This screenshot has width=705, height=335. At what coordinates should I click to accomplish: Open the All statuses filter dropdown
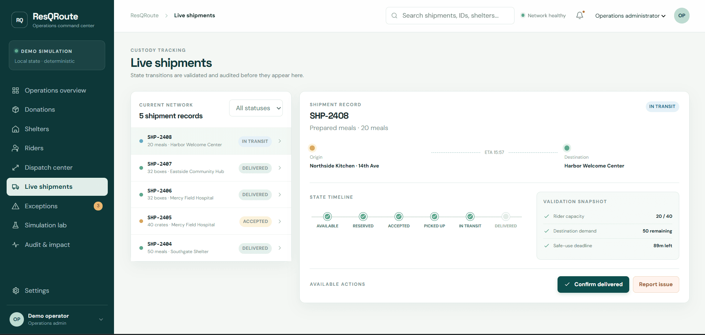pyautogui.click(x=256, y=108)
